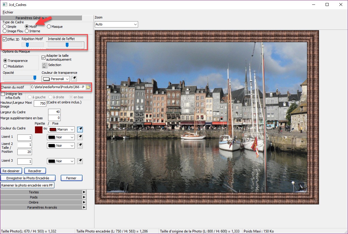Click the pipette icon for Liseré 2

click(x=80, y=146)
